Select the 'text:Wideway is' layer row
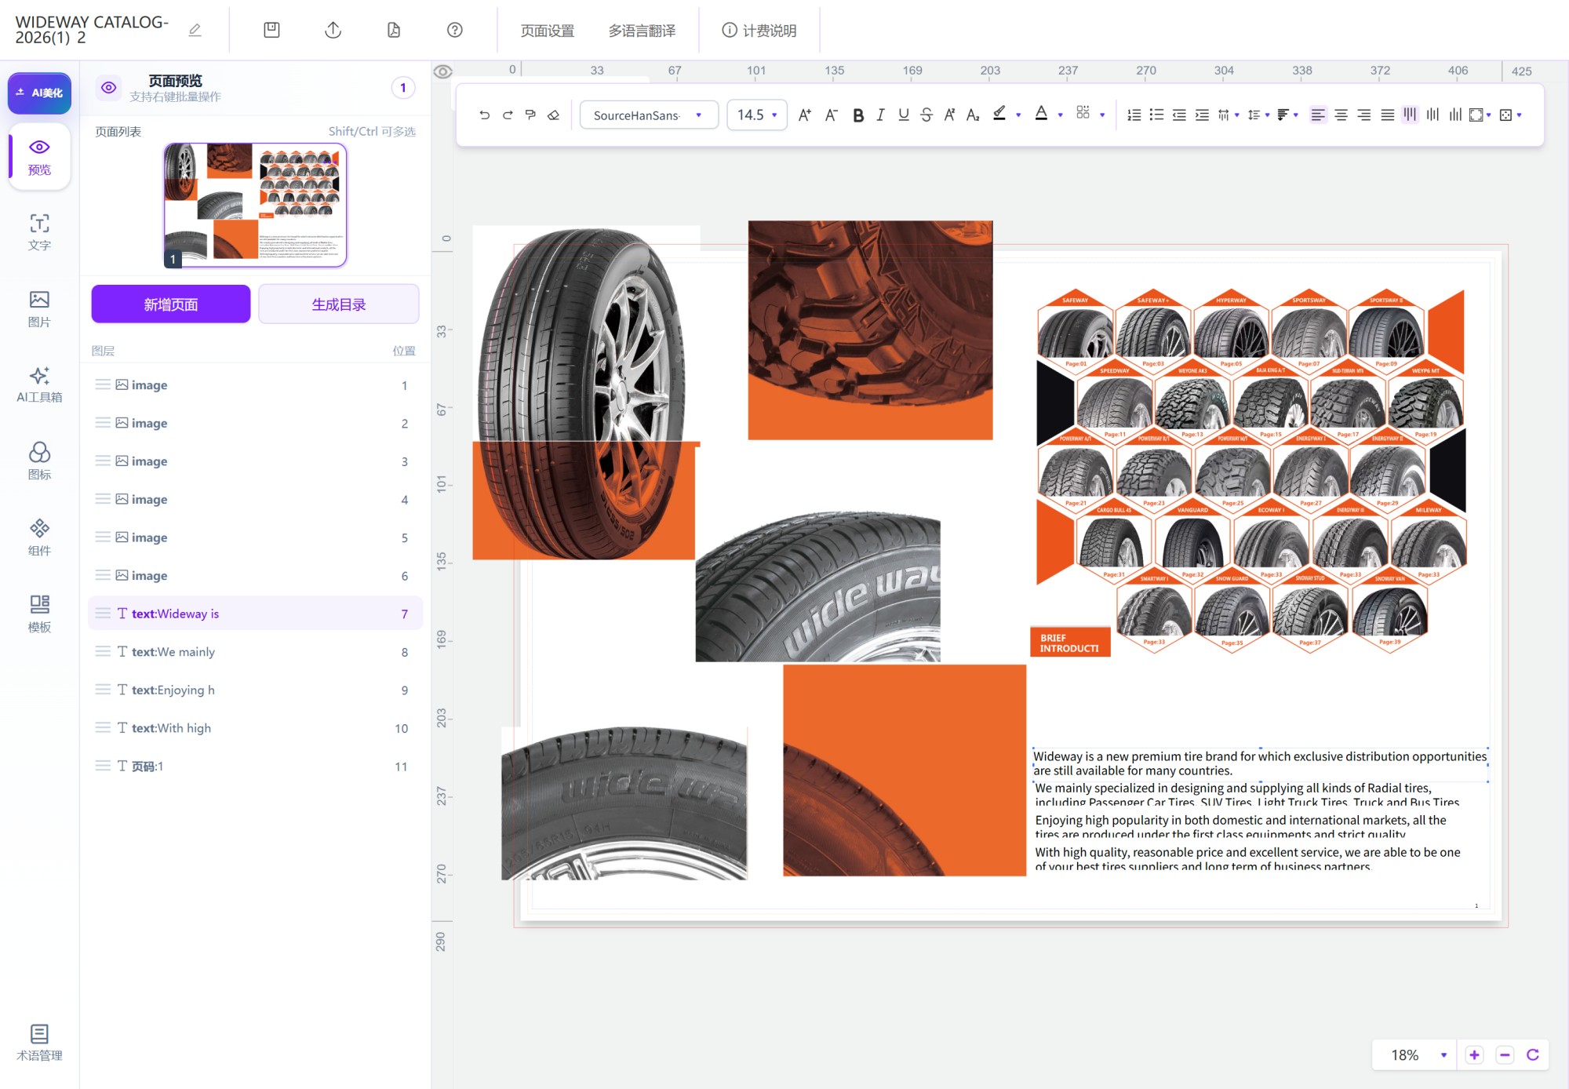 pyautogui.click(x=255, y=614)
